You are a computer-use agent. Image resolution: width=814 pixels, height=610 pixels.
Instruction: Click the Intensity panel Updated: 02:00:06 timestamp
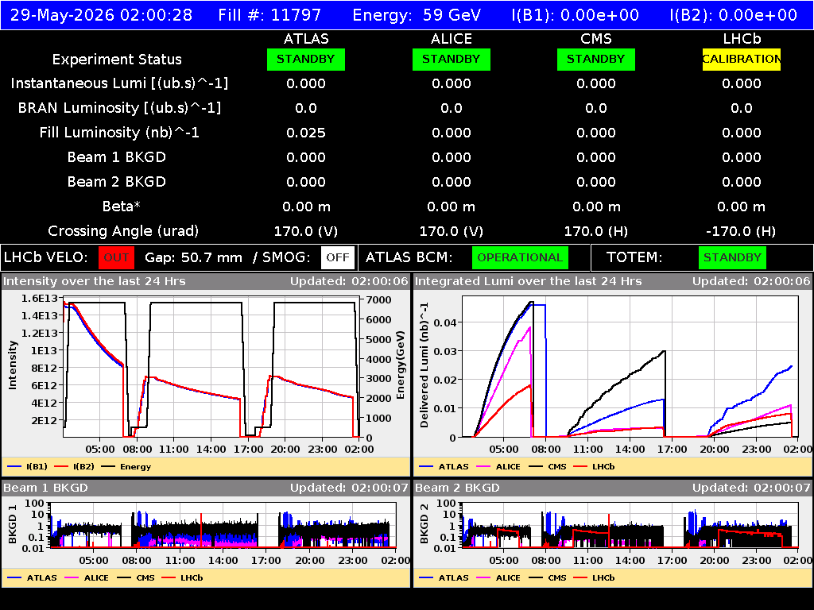(x=349, y=282)
